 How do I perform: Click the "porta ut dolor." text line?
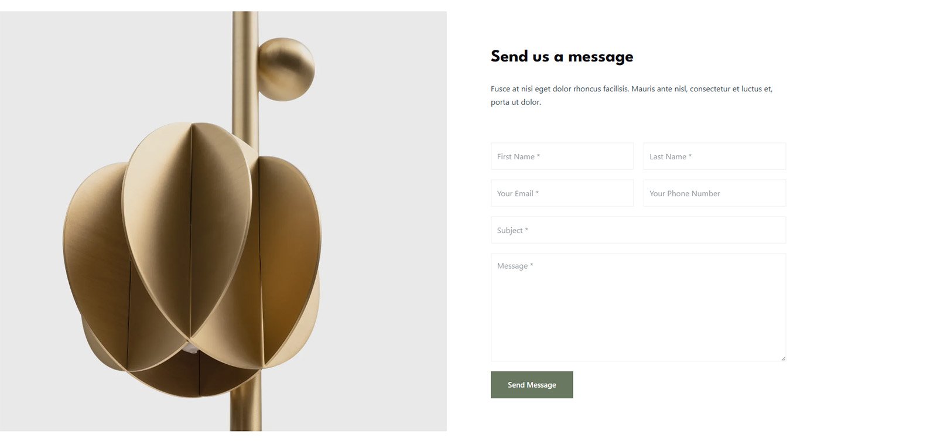click(x=516, y=102)
